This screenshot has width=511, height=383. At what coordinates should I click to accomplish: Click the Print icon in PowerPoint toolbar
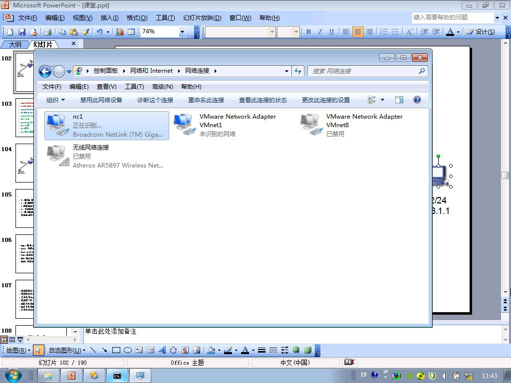47,32
